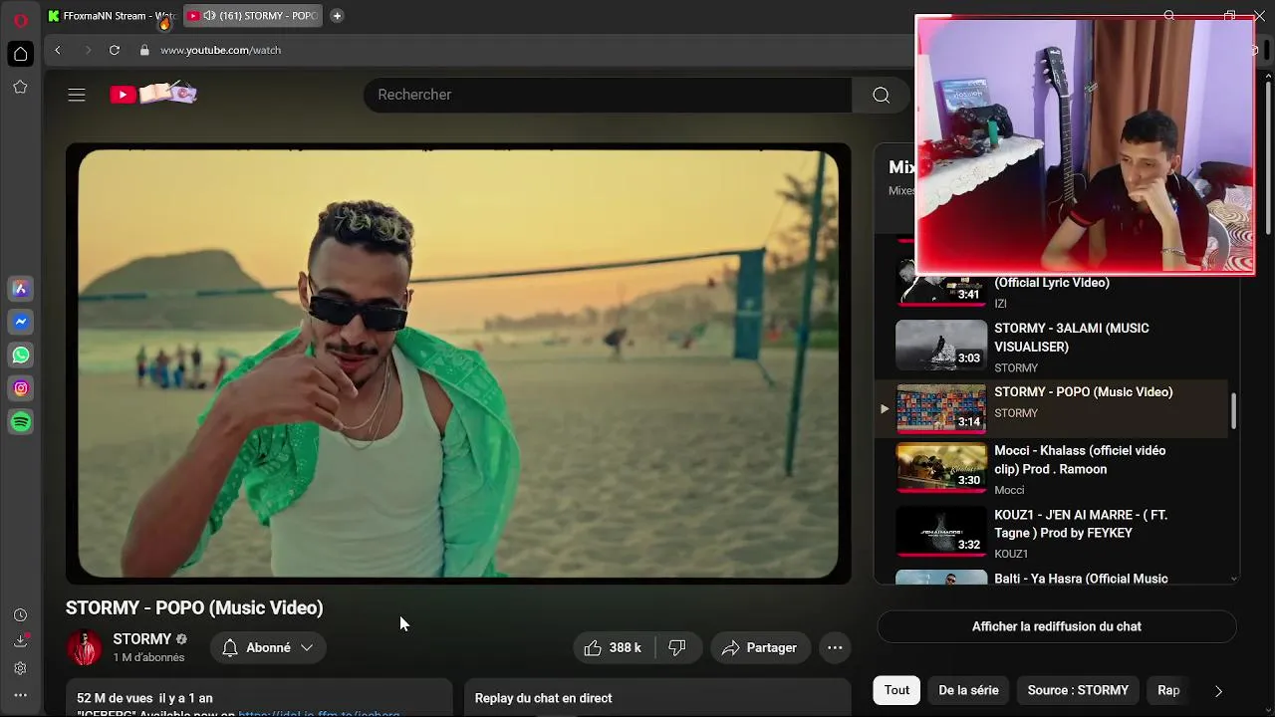Go to YouTube home via logo

click(x=153, y=94)
